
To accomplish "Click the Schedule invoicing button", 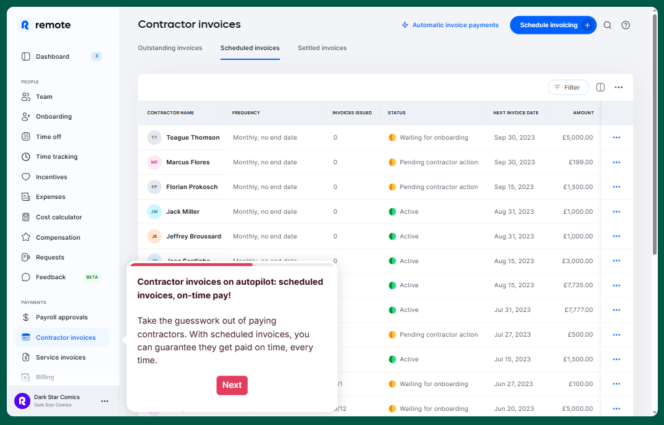I will click(552, 25).
